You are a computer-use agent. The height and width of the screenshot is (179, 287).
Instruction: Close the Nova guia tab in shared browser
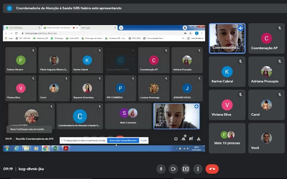[115, 28]
